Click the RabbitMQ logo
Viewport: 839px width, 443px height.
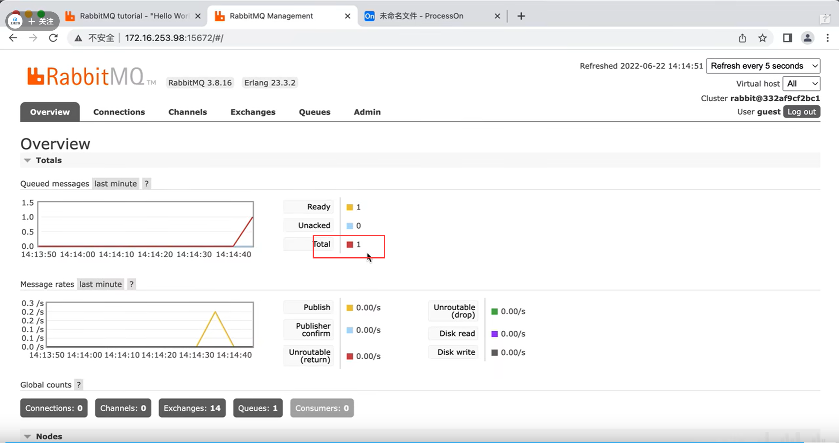click(x=86, y=76)
